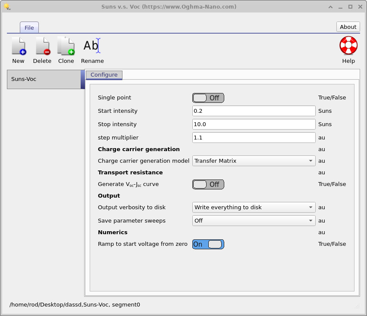Clone the Suns-Voc simulation
This screenshot has height=316, width=367.
click(66, 49)
